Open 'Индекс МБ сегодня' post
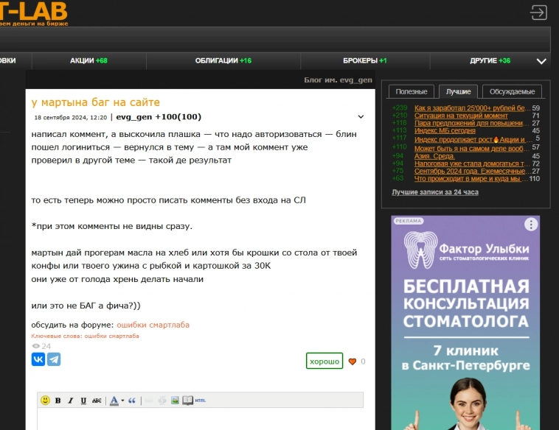This screenshot has height=430, width=559. (x=445, y=130)
